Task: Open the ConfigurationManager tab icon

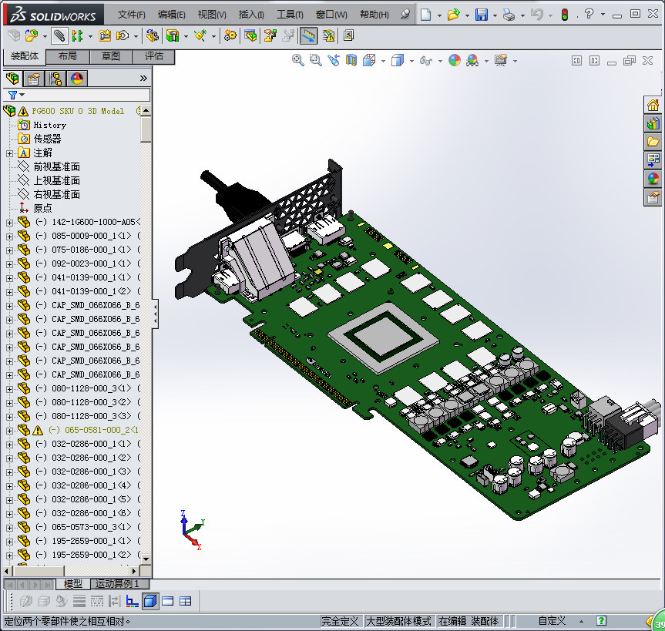Action: pyautogui.click(x=55, y=79)
